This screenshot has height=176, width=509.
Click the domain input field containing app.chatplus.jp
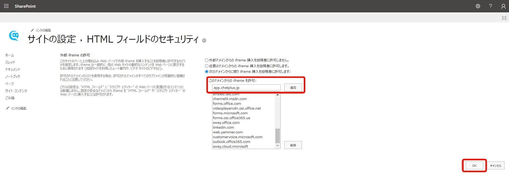tap(246, 88)
